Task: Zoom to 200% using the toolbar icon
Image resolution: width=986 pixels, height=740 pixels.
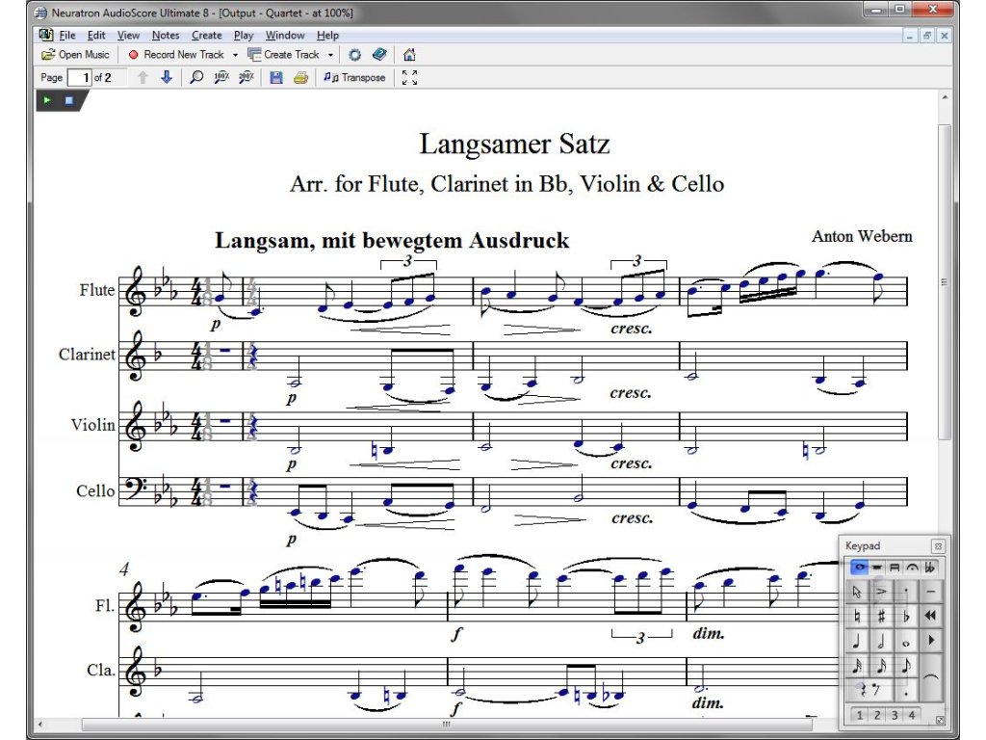Action: pyautogui.click(x=246, y=78)
